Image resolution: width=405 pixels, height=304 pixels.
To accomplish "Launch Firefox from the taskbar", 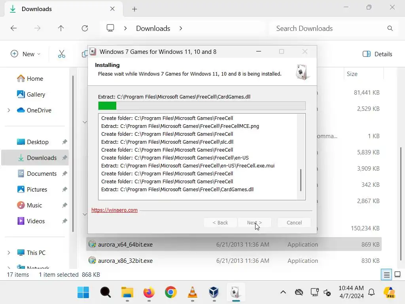I will coord(149,293).
